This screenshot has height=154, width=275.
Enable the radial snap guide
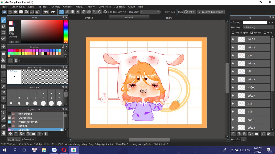click(83, 12)
